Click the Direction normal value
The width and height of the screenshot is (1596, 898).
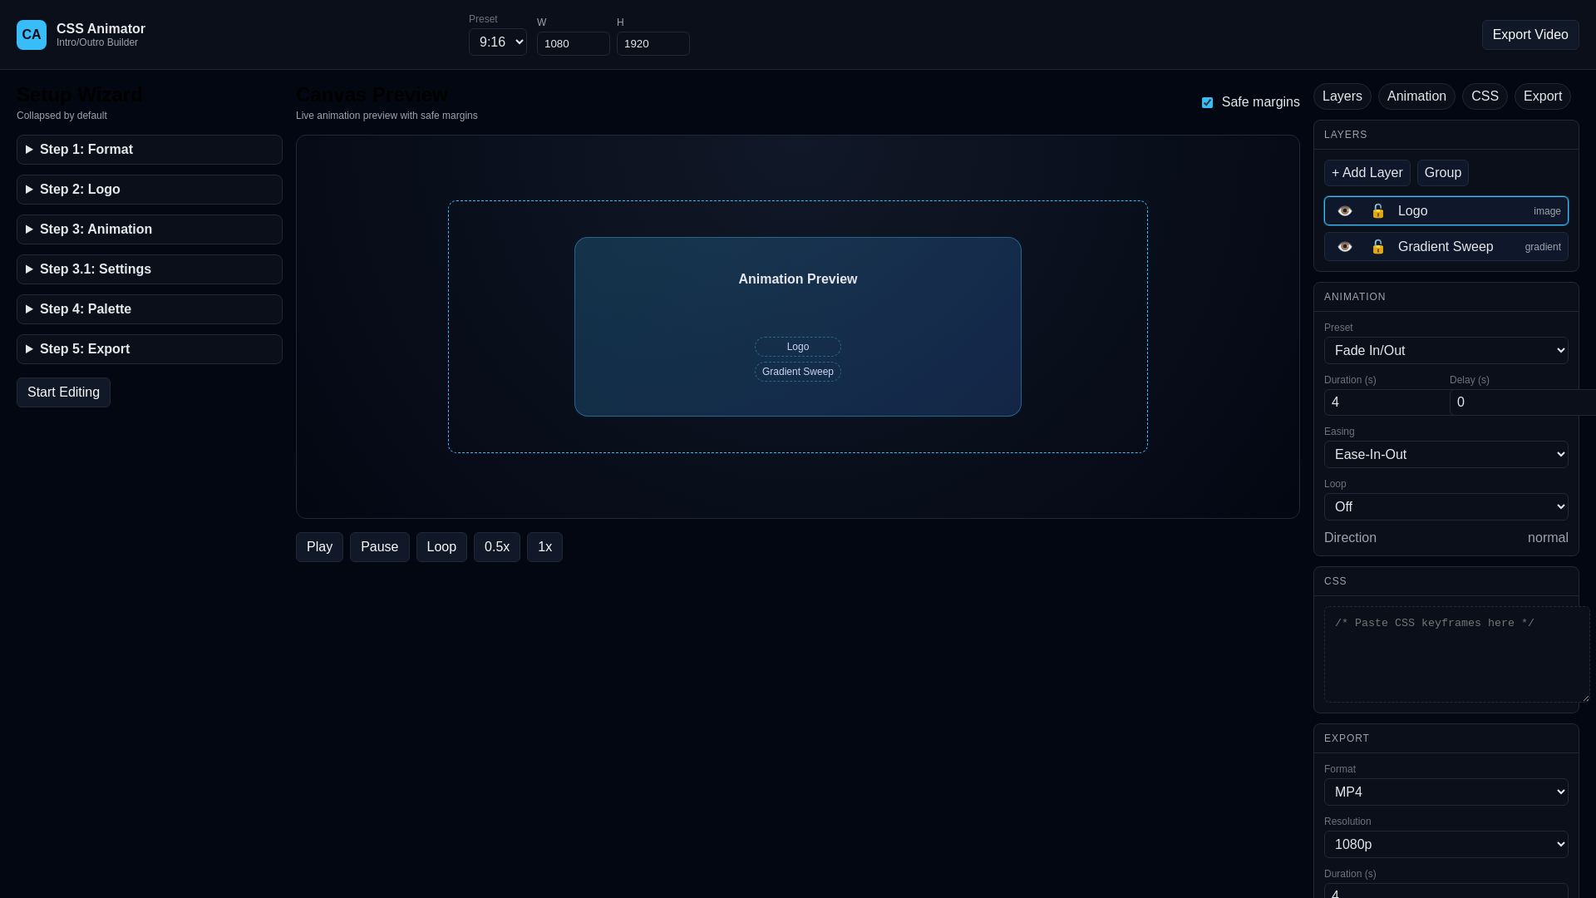pos(1548,538)
